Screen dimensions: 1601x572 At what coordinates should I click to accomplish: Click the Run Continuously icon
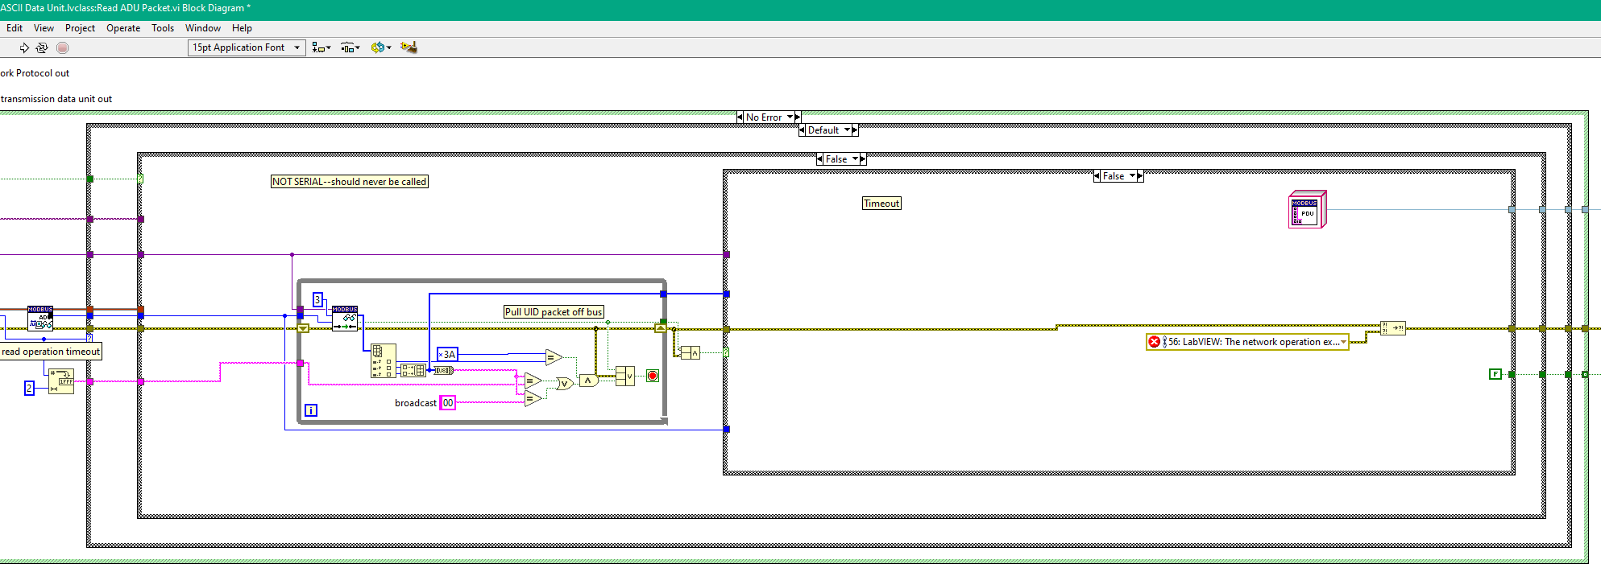[42, 47]
